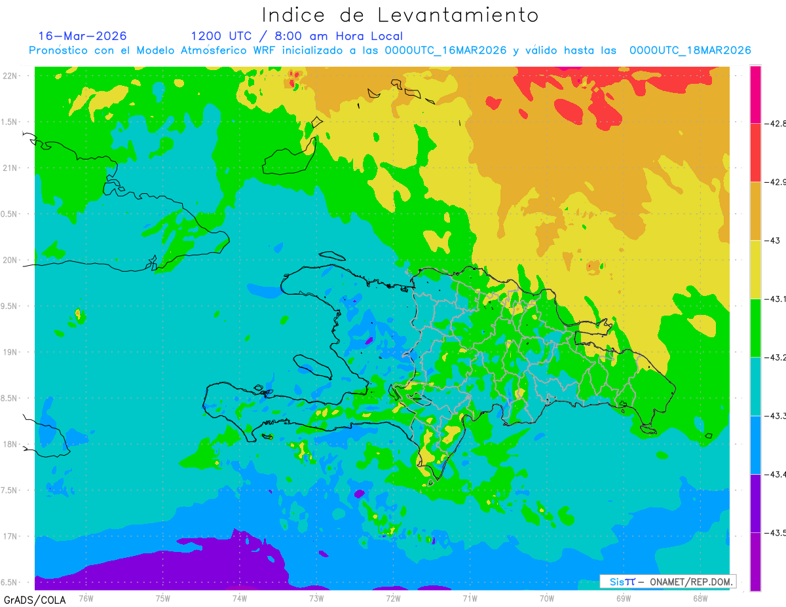Screen dimensions: 786x607
Task: Click the green swatch in the legend bar
Action: pos(755,328)
